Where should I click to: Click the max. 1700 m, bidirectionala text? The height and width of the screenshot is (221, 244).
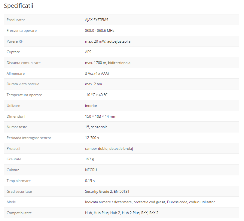pos(108,63)
